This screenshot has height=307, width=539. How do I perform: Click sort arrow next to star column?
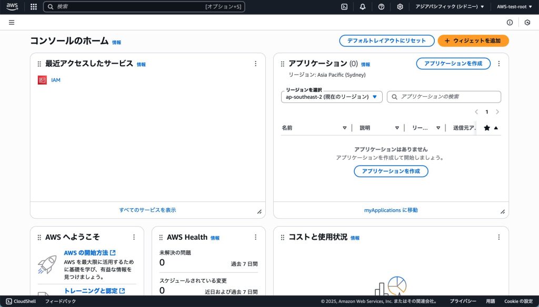pos(496,128)
